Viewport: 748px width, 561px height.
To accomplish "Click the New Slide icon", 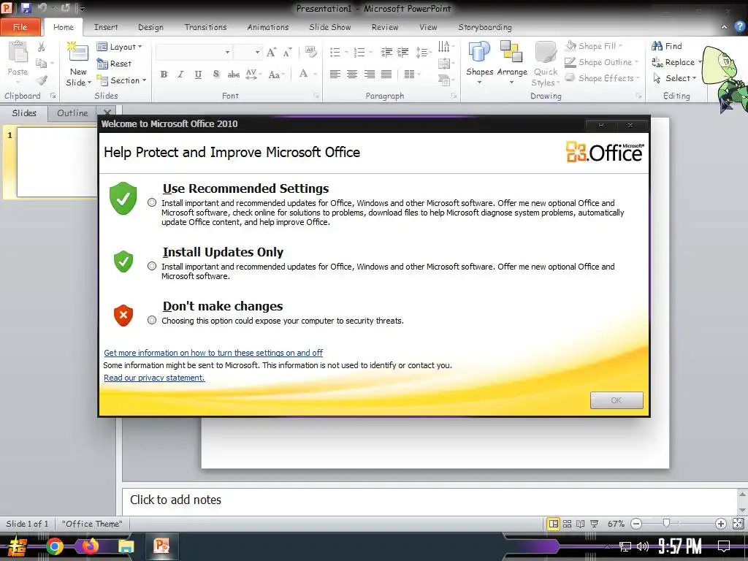I will click(77, 52).
